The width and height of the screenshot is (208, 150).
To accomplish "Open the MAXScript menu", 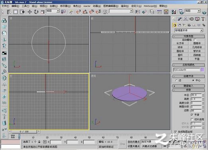I will (150, 6).
